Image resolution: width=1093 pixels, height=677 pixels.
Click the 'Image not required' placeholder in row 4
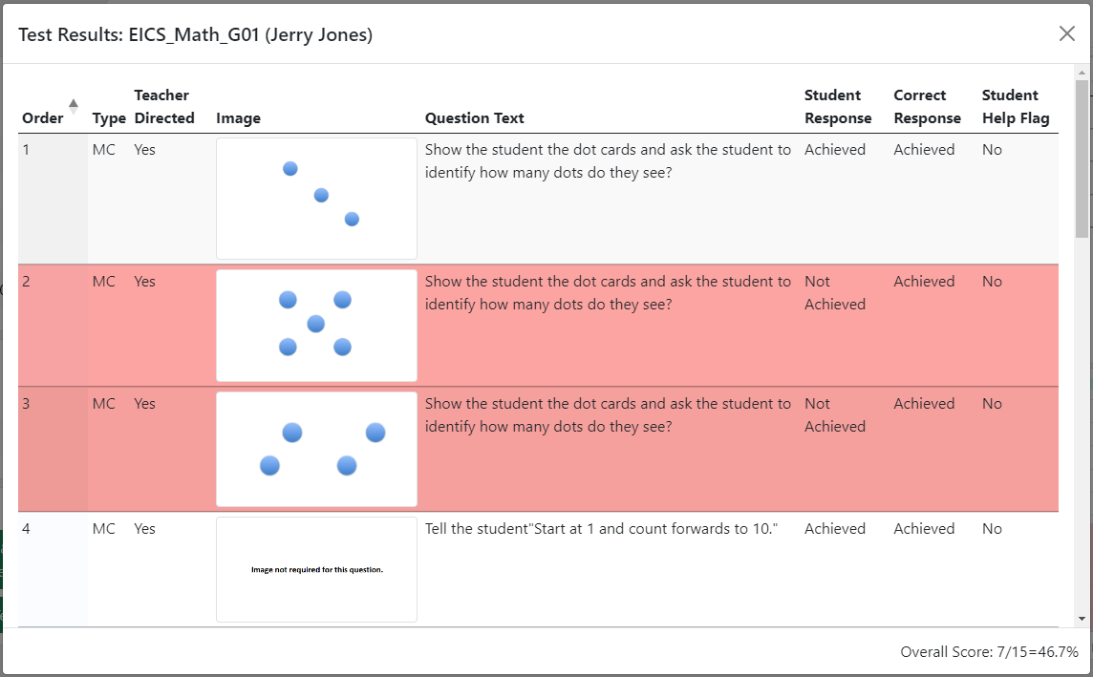click(316, 569)
